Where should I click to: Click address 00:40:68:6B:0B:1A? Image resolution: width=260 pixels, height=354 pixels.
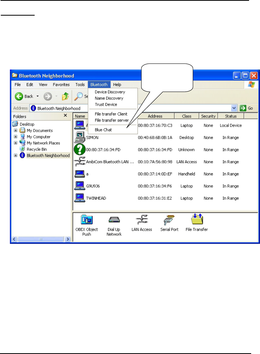click(155, 138)
